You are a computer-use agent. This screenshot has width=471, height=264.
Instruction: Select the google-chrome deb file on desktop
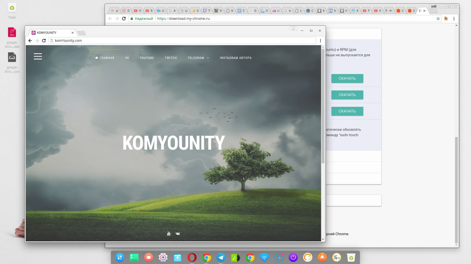[12, 38]
